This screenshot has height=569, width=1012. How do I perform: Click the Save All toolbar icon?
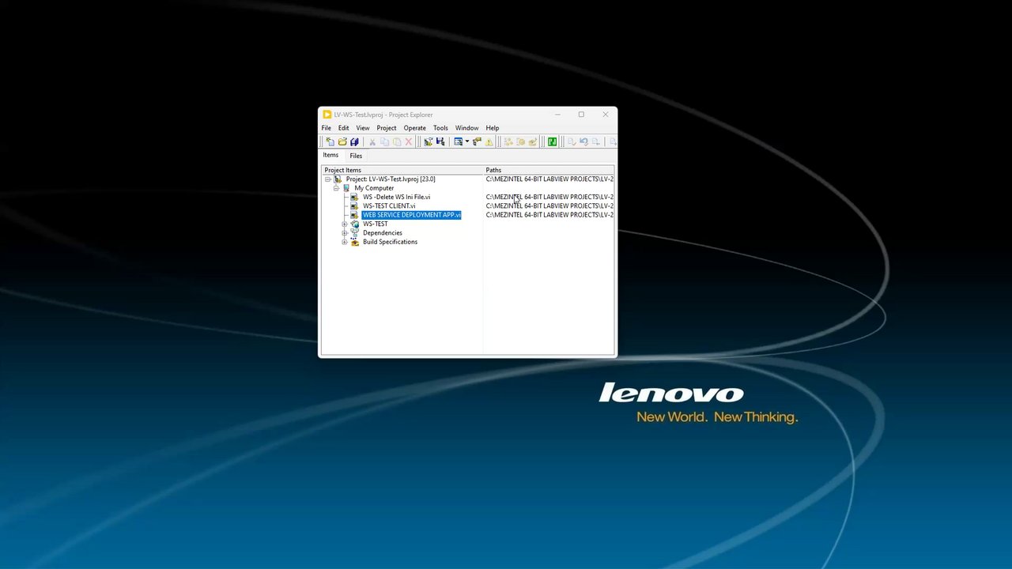[354, 141]
